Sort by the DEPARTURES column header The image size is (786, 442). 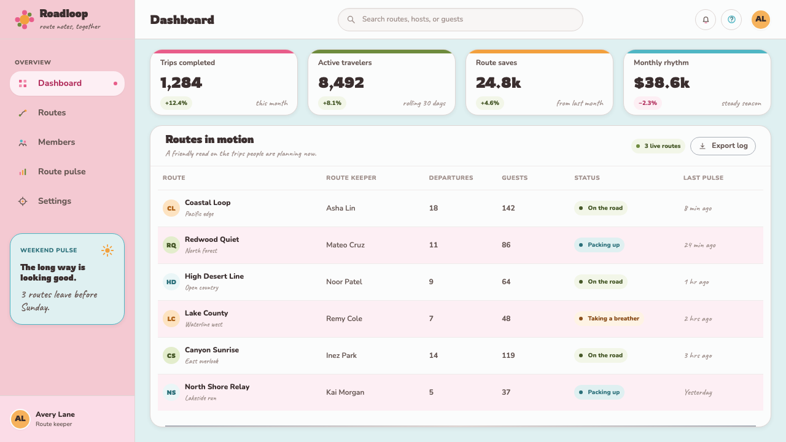pyautogui.click(x=451, y=178)
